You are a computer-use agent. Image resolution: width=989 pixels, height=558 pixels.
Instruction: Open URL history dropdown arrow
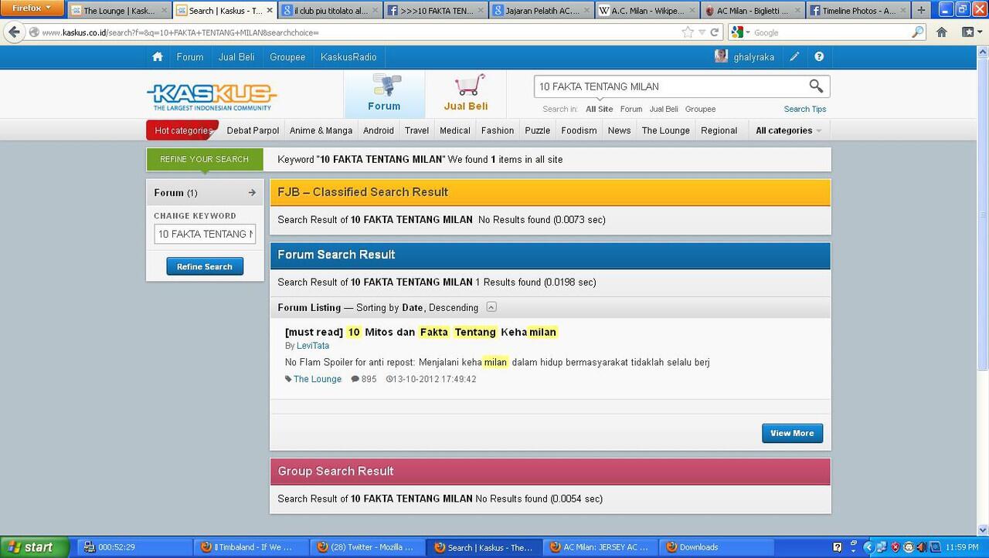point(702,32)
